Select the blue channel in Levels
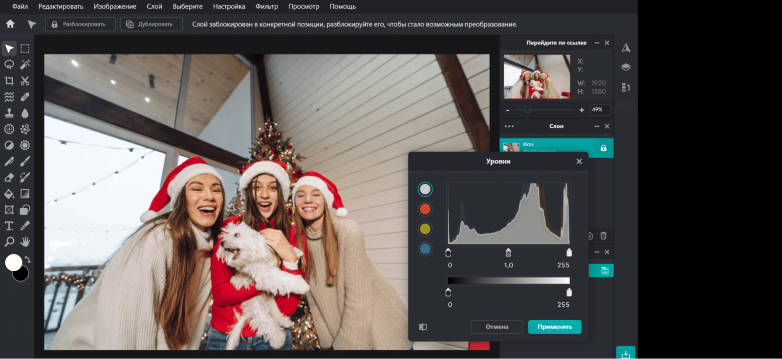 [425, 249]
